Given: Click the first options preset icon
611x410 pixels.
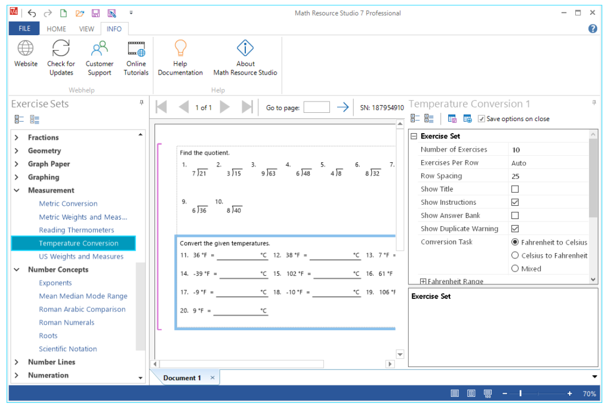Looking at the screenshot, I should [x=452, y=119].
